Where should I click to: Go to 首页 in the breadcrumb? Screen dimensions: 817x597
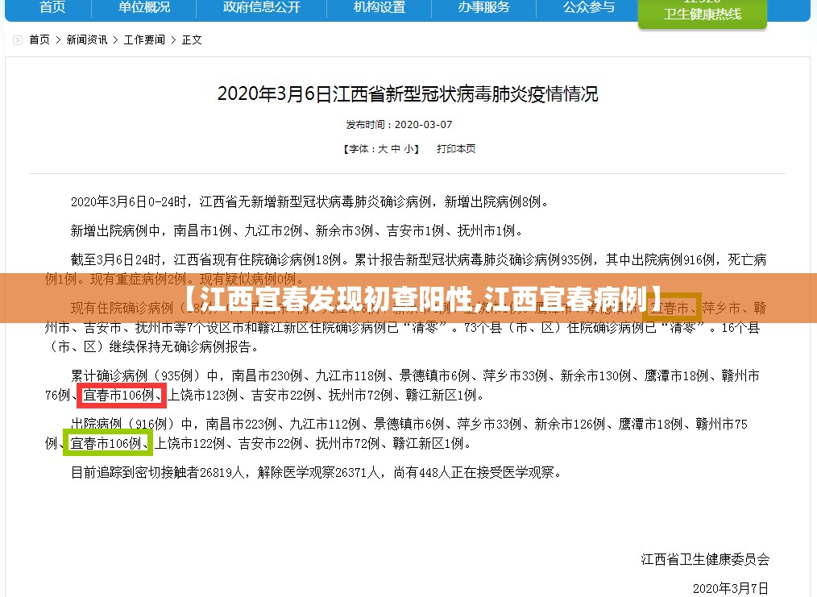click(39, 39)
